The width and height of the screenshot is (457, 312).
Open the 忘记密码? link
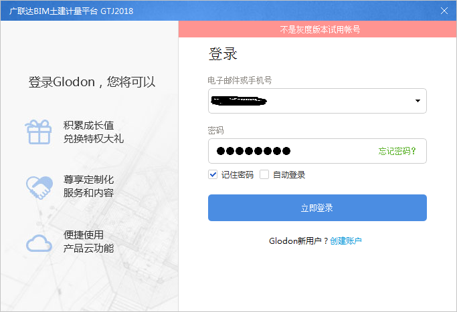397,151
